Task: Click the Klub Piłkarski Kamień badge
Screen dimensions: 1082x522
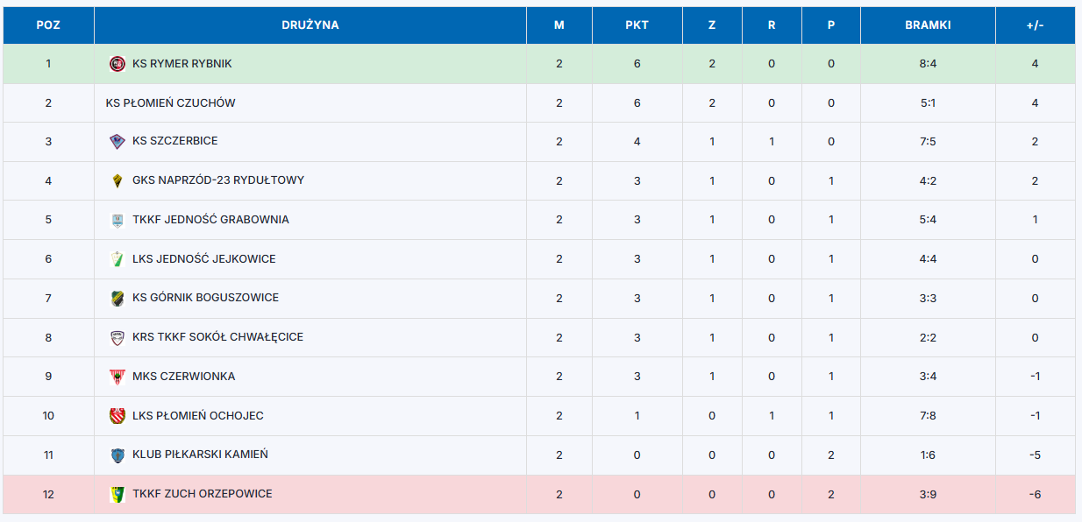Action: pyautogui.click(x=117, y=455)
